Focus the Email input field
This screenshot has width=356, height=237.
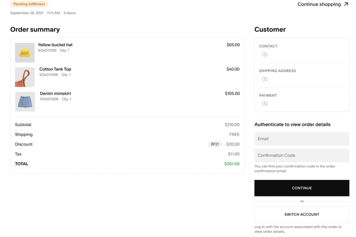click(302, 139)
